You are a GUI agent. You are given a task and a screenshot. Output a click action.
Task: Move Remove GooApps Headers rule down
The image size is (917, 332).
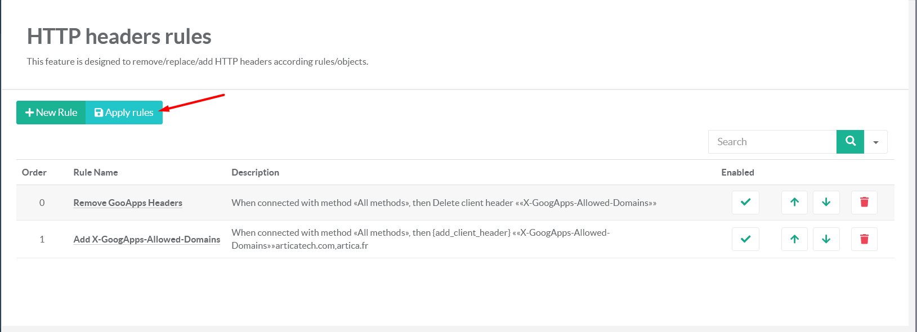(826, 203)
